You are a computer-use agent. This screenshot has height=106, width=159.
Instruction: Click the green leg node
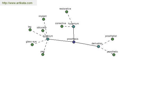[30, 30]
